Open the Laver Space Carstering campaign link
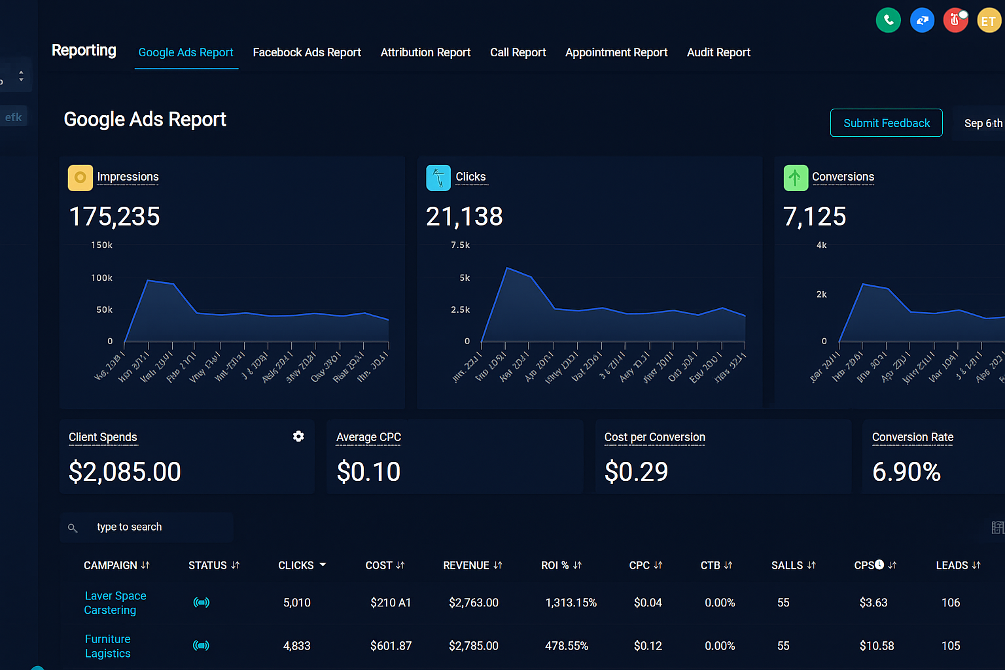Image resolution: width=1005 pixels, height=670 pixels. click(x=115, y=603)
